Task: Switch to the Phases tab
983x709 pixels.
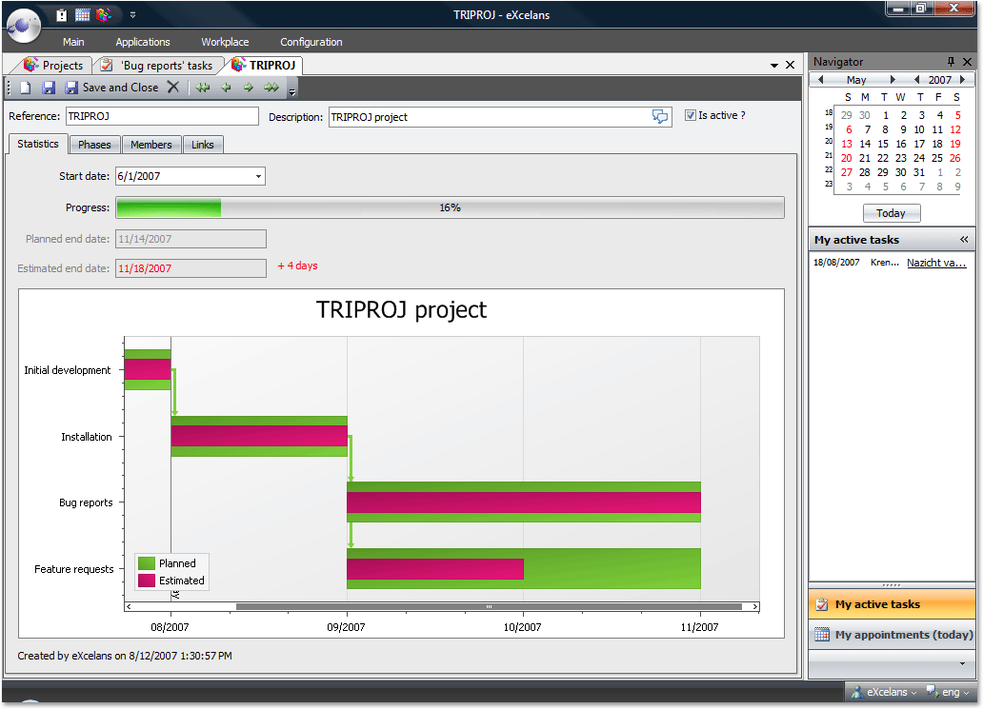Action: click(x=94, y=145)
